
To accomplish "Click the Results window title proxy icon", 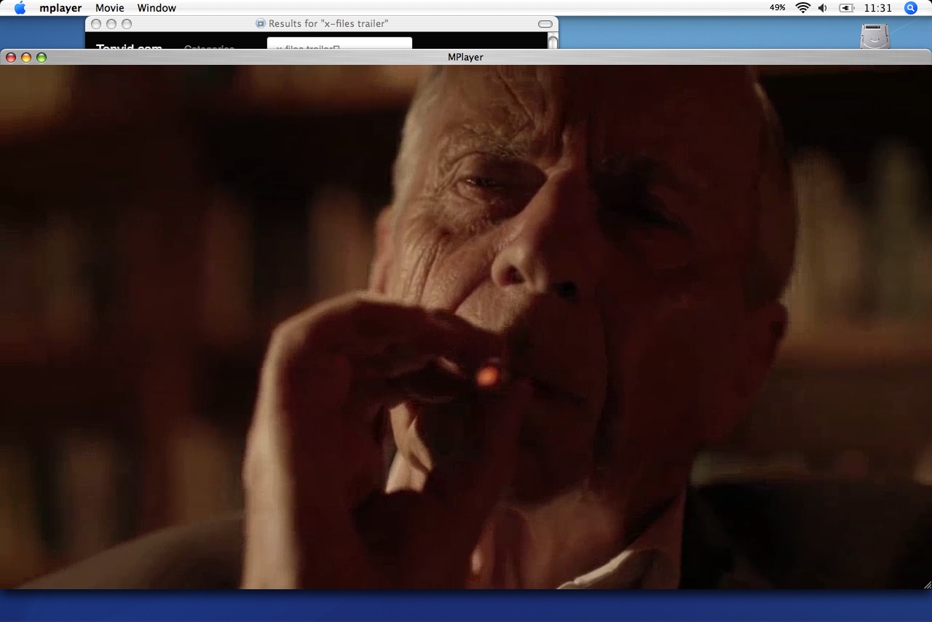I will (261, 24).
